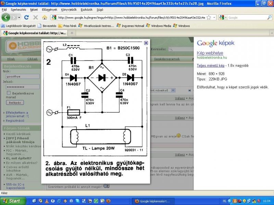This screenshot has height=205, width=274.
Task: Open the Fájl menu
Action: (x=4, y=10)
